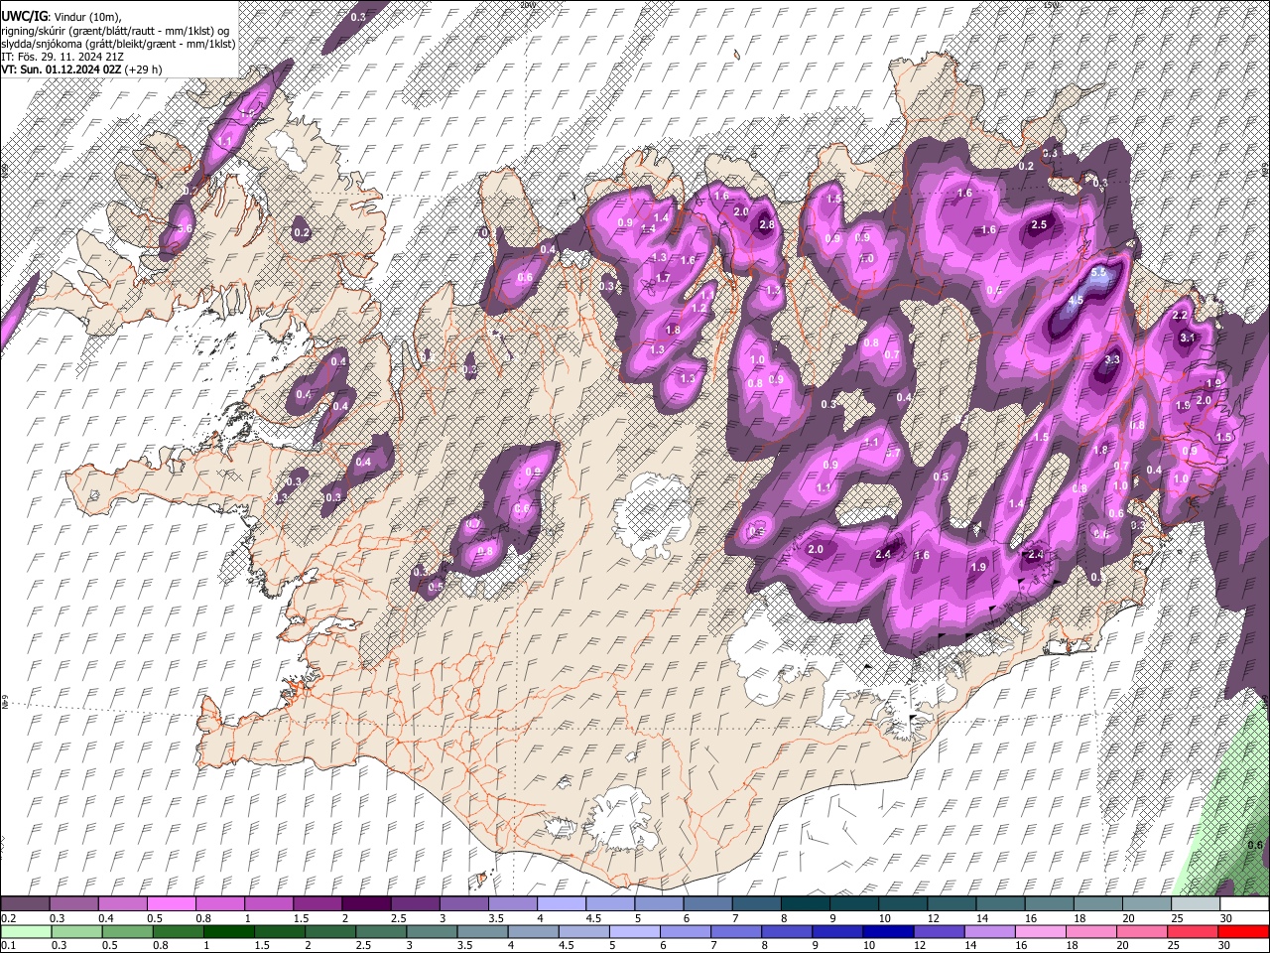Click the 2.2 precipitation value on the map
The height and width of the screenshot is (953, 1270).
pos(1180,316)
